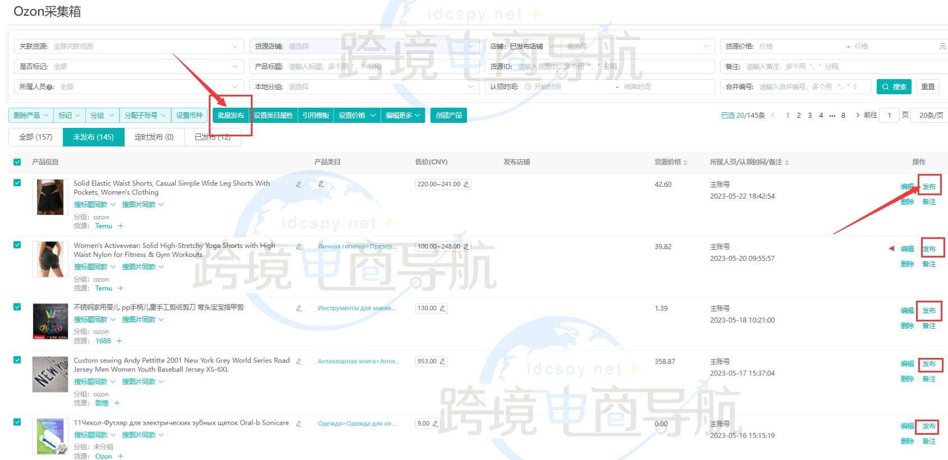Switch to 全部 (157) tab
Viewport: 948px width, 460px height.
(x=36, y=137)
